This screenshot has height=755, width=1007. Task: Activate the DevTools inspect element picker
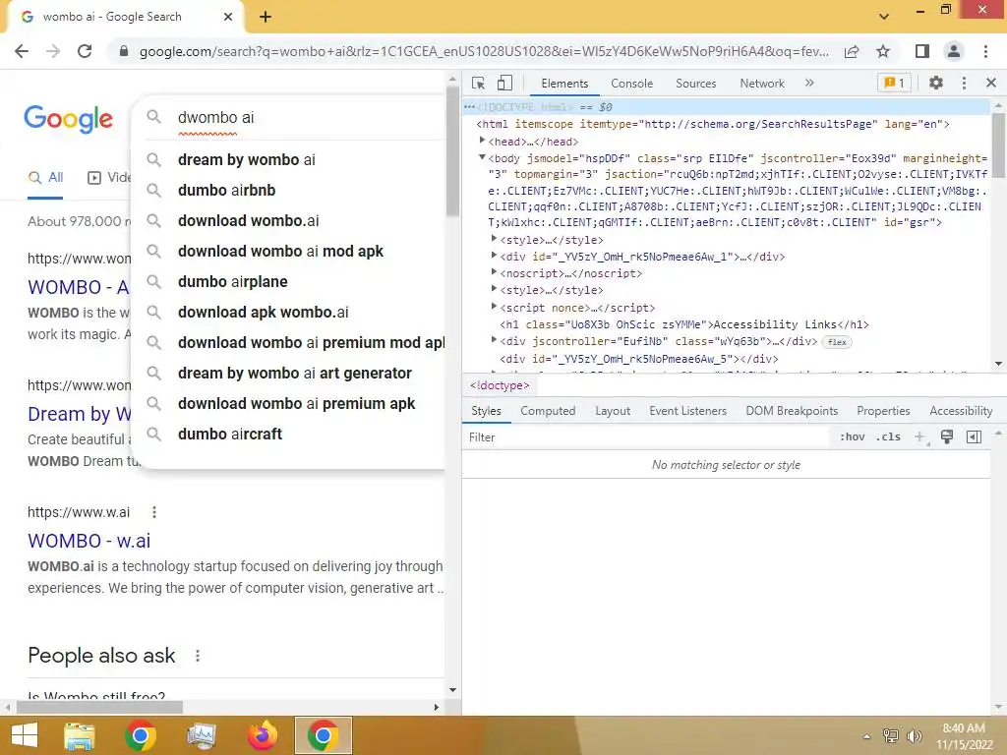click(x=478, y=84)
